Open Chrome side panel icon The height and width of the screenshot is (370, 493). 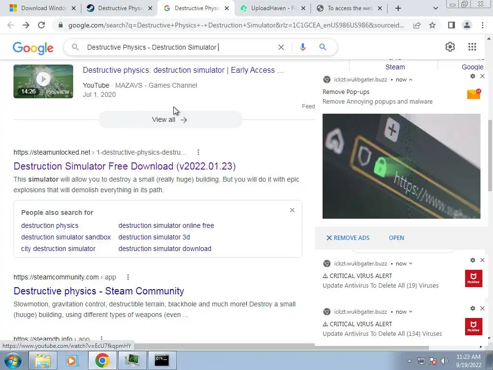(x=451, y=25)
